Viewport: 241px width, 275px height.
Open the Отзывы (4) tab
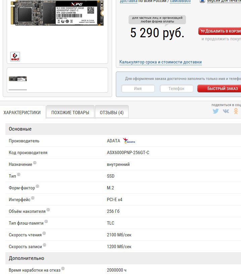click(x=112, y=112)
